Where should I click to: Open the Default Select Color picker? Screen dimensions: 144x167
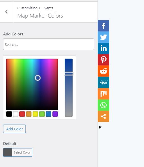point(18,152)
